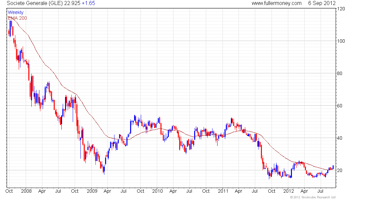The height and width of the screenshot is (200, 367).
Task: Click the 100 price axis label
Action: [341, 41]
